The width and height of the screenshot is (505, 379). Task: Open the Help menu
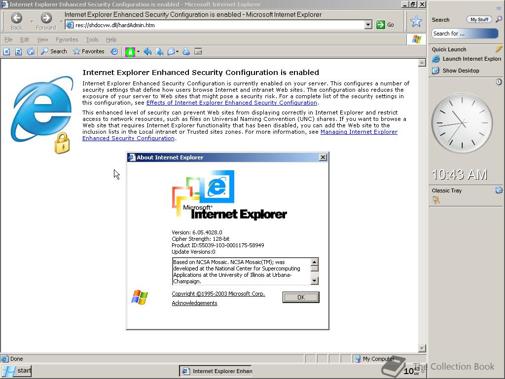[111, 39]
